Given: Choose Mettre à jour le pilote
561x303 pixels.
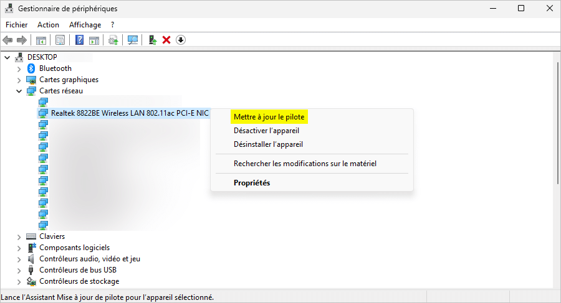Looking at the screenshot, I should pos(269,117).
